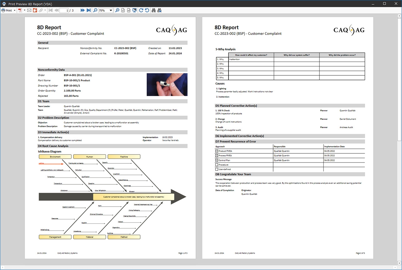Jump to the last page
This screenshot has height=270, width=402.
coord(88,10)
